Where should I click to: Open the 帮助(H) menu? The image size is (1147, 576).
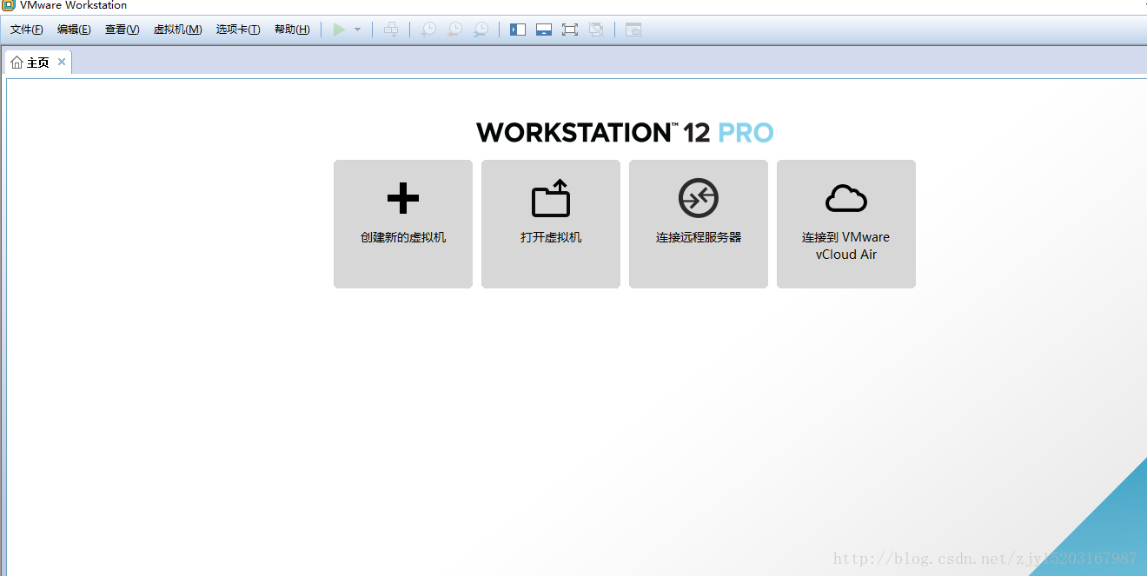point(292,30)
